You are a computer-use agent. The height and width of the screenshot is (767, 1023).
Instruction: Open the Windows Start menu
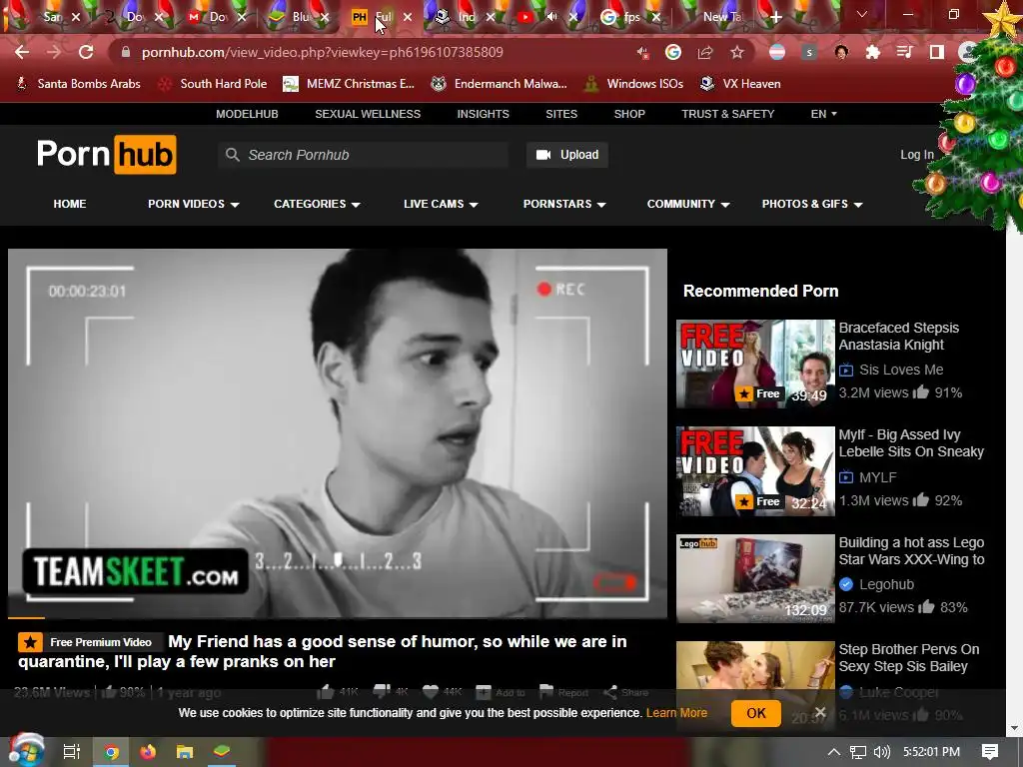click(x=26, y=751)
